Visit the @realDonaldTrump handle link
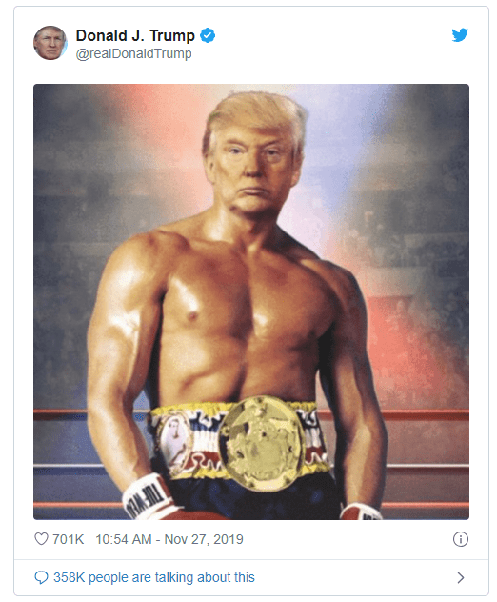497x602 pixels. (x=133, y=53)
